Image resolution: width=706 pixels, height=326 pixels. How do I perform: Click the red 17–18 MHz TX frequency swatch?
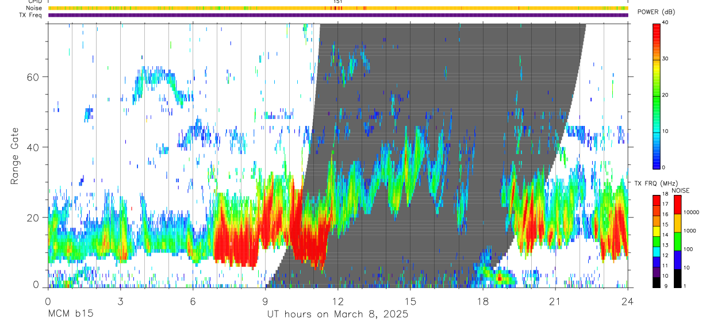point(657,200)
